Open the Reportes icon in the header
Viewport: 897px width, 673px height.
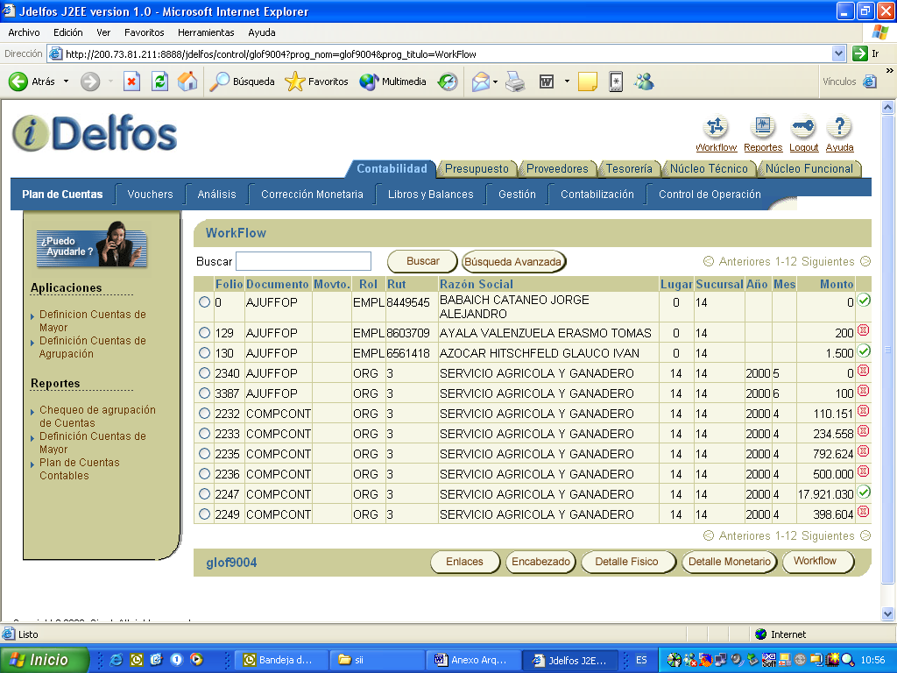point(763,126)
